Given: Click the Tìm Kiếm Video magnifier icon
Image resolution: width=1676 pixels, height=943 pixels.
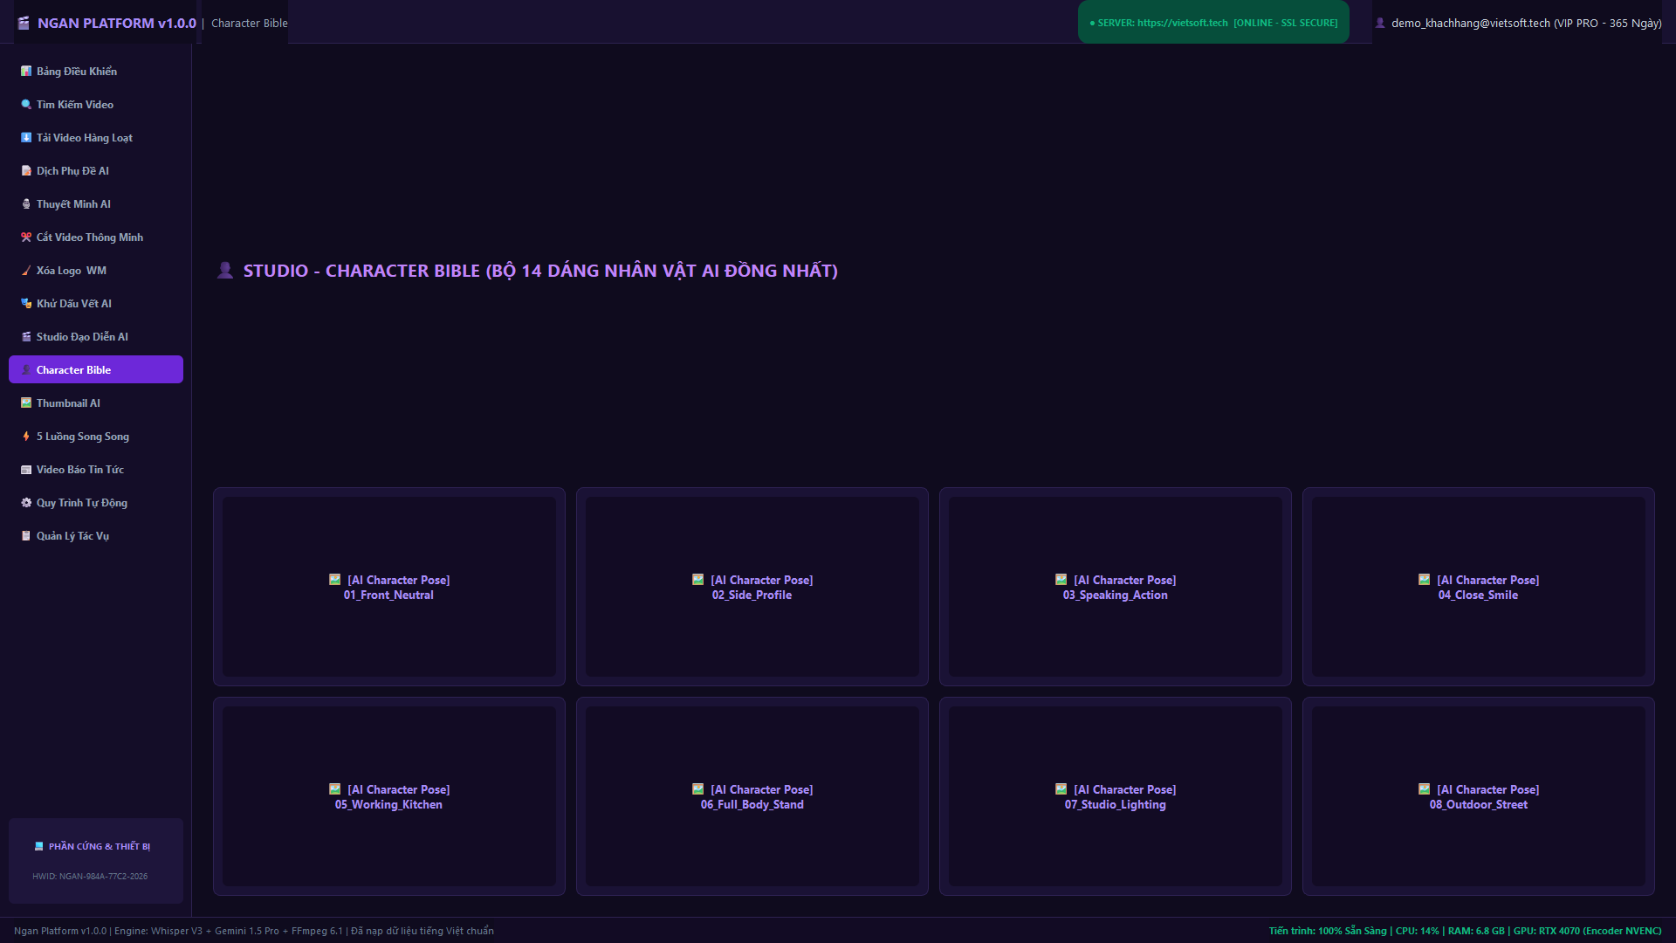Looking at the screenshot, I should (x=26, y=105).
